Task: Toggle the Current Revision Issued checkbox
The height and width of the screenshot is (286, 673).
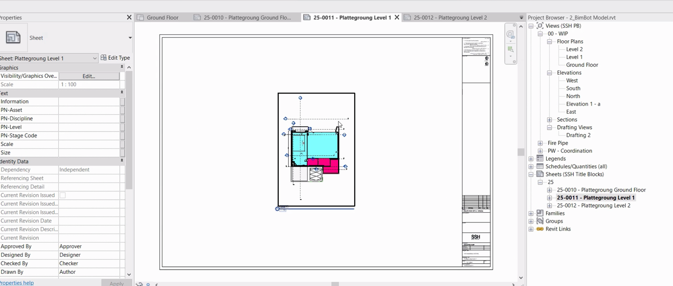Action: (x=63, y=195)
